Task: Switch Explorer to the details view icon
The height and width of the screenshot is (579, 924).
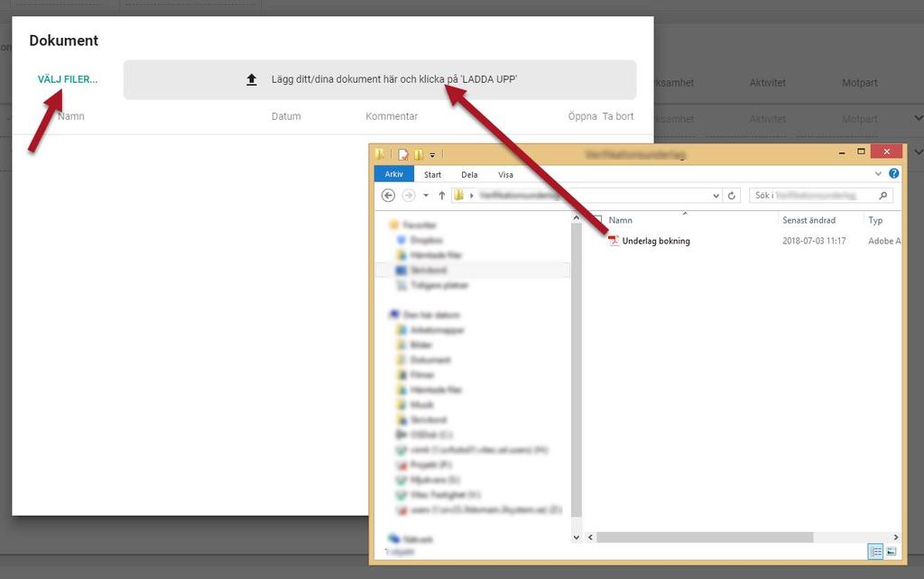Action: point(875,551)
